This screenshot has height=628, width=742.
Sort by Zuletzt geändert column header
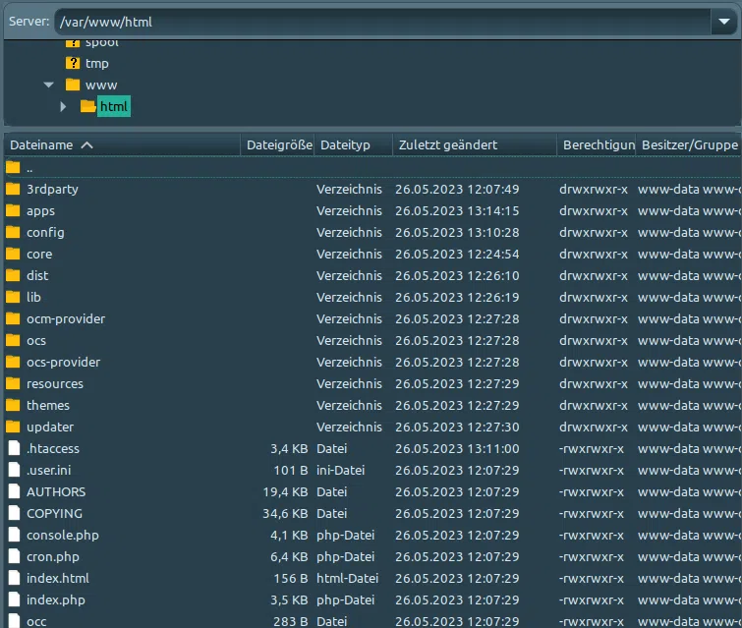(x=475, y=144)
